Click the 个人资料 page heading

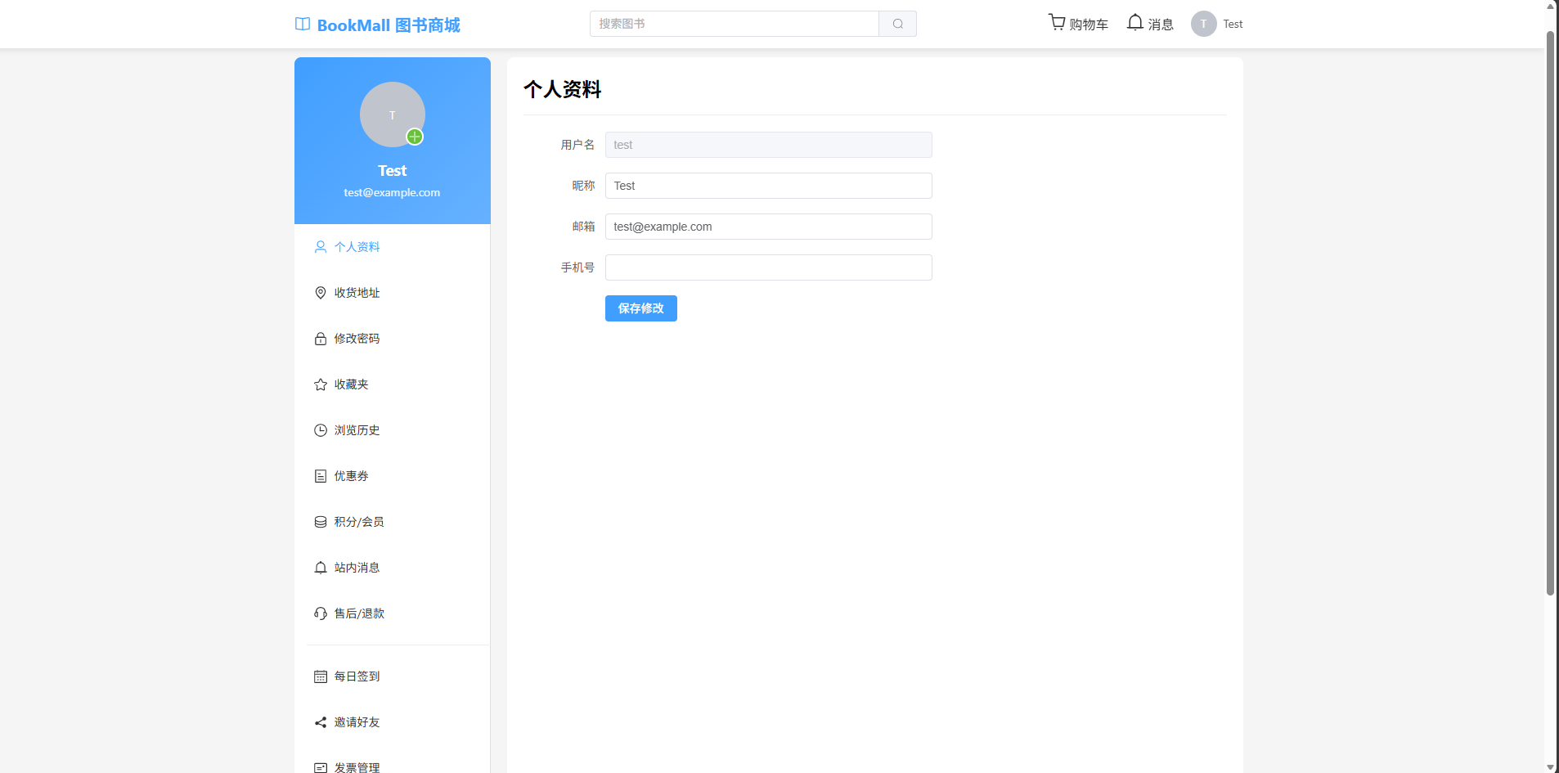coord(563,89)
